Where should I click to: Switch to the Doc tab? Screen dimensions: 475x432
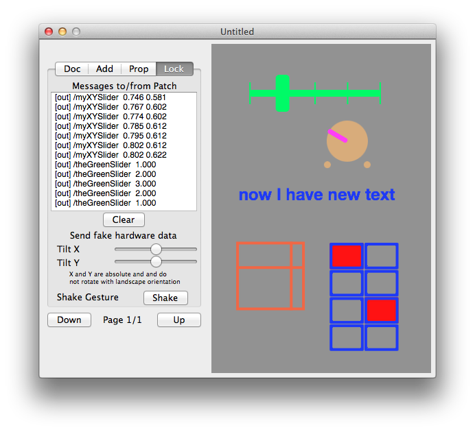72,69
